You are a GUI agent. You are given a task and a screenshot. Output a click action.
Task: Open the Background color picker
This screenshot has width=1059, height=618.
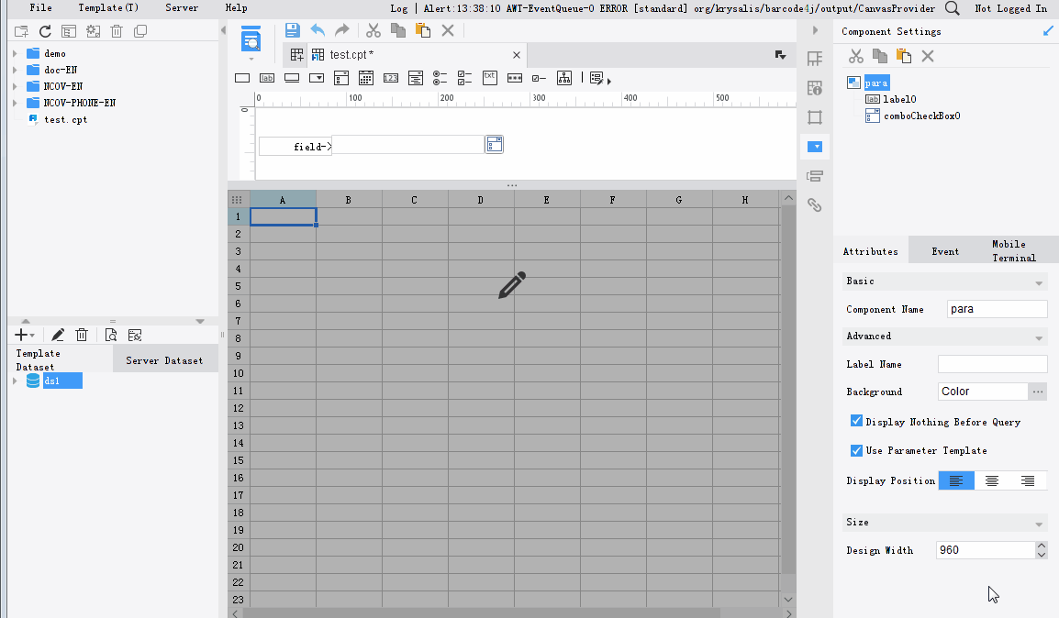(x=1040, y=392)
